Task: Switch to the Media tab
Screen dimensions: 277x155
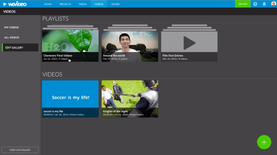Action: point(83,4)
